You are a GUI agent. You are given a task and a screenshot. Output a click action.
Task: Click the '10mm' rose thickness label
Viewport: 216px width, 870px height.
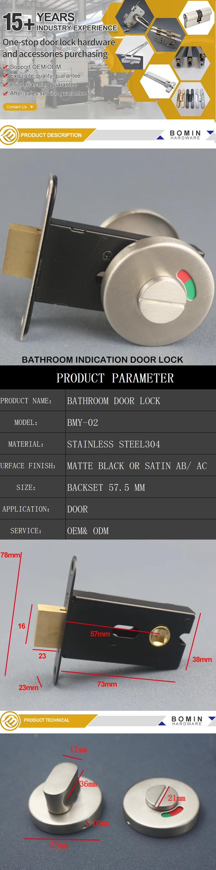[101, 823]
